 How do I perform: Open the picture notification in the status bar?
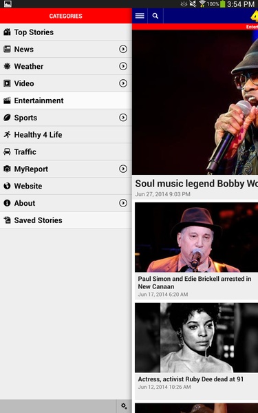tap(8, 3)
